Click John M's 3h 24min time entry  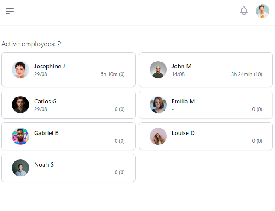pyautogui.click(x=246, y=74)
